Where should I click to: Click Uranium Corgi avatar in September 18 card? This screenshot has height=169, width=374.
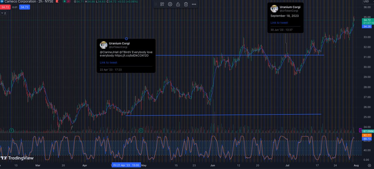point(274,9)
